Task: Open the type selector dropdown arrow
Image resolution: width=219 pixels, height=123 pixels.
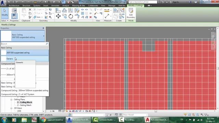Action: [x=43, y=36]
